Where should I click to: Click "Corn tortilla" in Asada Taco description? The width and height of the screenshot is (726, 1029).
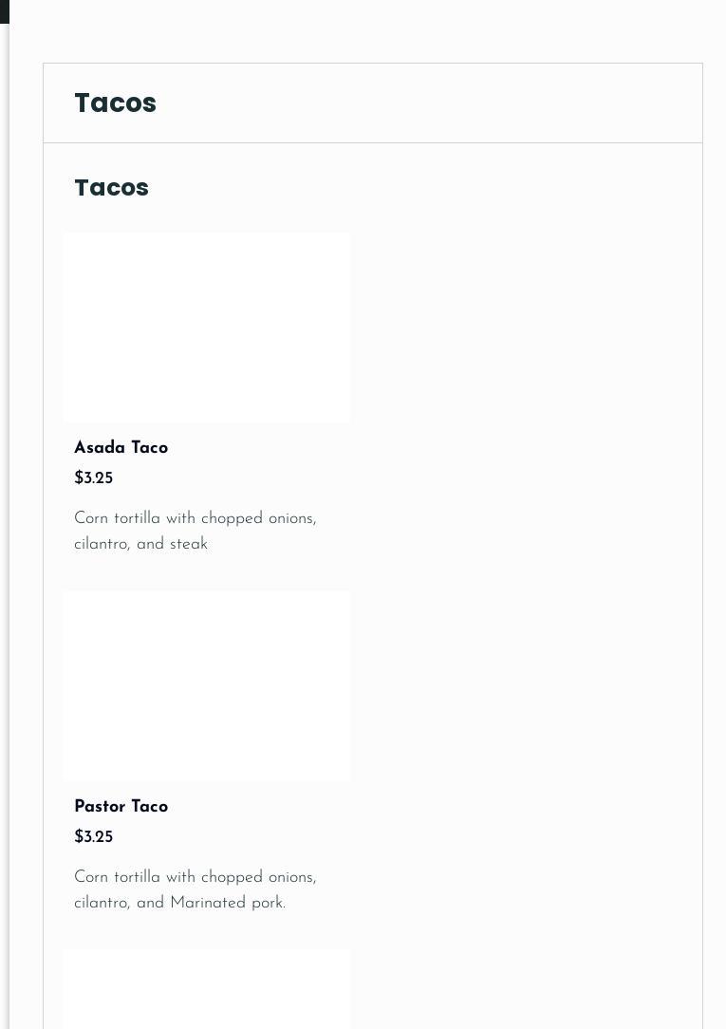(x=117, y=519)
